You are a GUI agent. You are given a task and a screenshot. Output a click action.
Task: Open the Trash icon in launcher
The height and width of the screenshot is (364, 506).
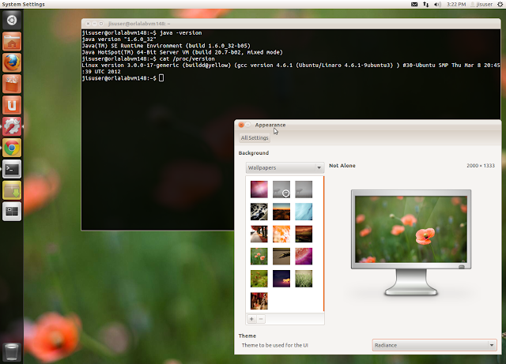12,351
